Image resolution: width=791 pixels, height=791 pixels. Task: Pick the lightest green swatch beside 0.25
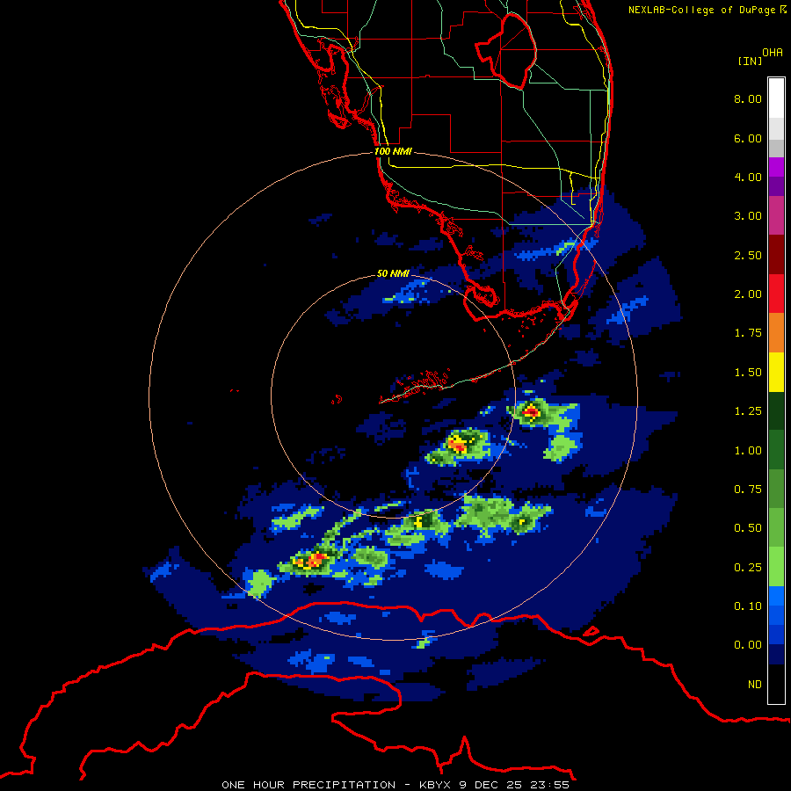tap(776, 567)
